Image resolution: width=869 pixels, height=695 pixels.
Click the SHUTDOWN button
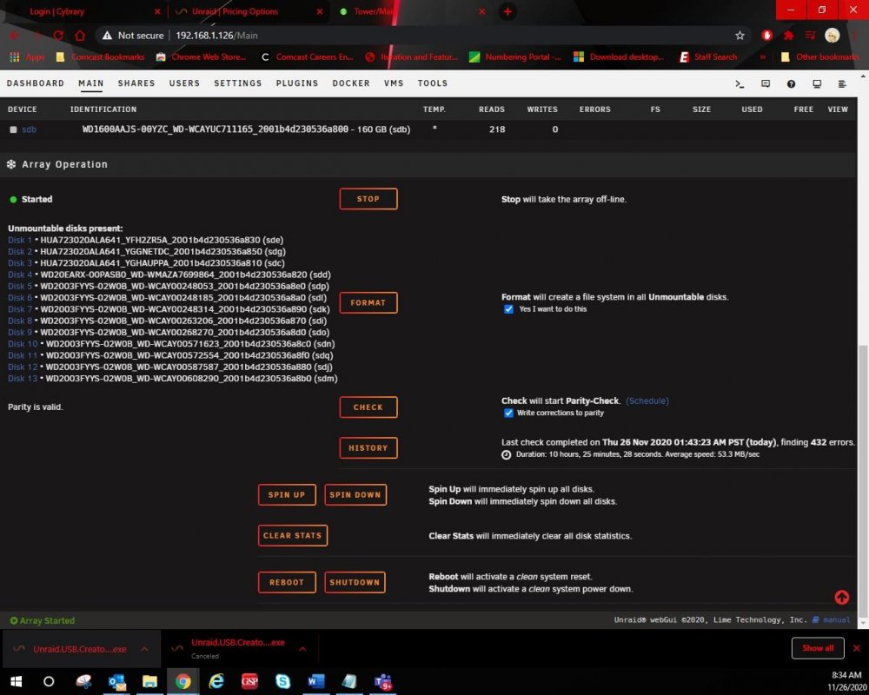click(x=355, y=582)
